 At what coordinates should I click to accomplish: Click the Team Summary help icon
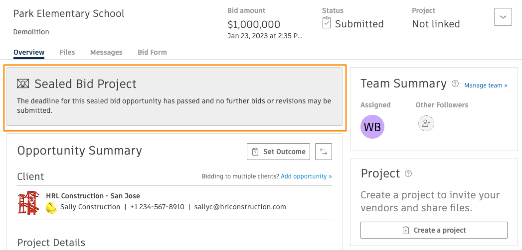coord(455,83)
